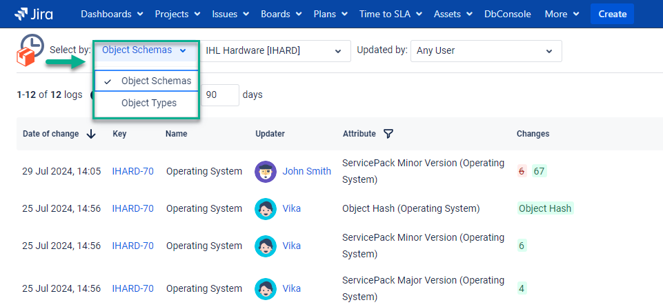This screenshot has width=663, height=307.
Task: Open the Time to SLA menu
Action: point(394,14)
